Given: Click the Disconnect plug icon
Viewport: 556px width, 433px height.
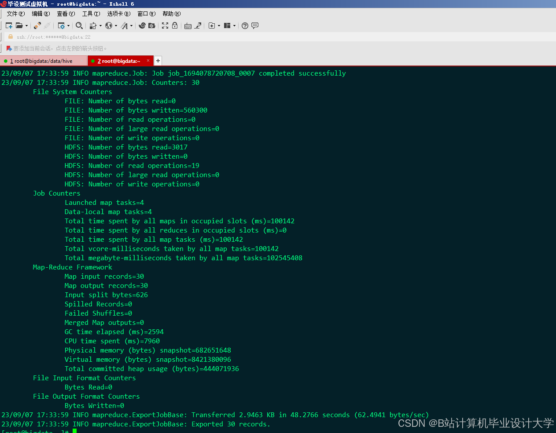Looking at the screenshot, I should pyautogui.click(x=37, y=25).
